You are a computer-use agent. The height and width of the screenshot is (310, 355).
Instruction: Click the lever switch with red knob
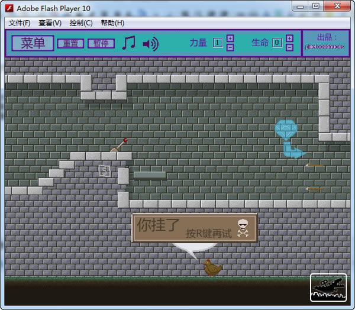coord(118,146)
